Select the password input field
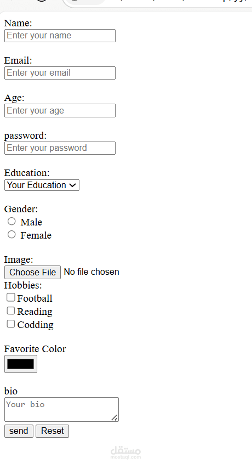The image size is (252, 469). [60, 148]
